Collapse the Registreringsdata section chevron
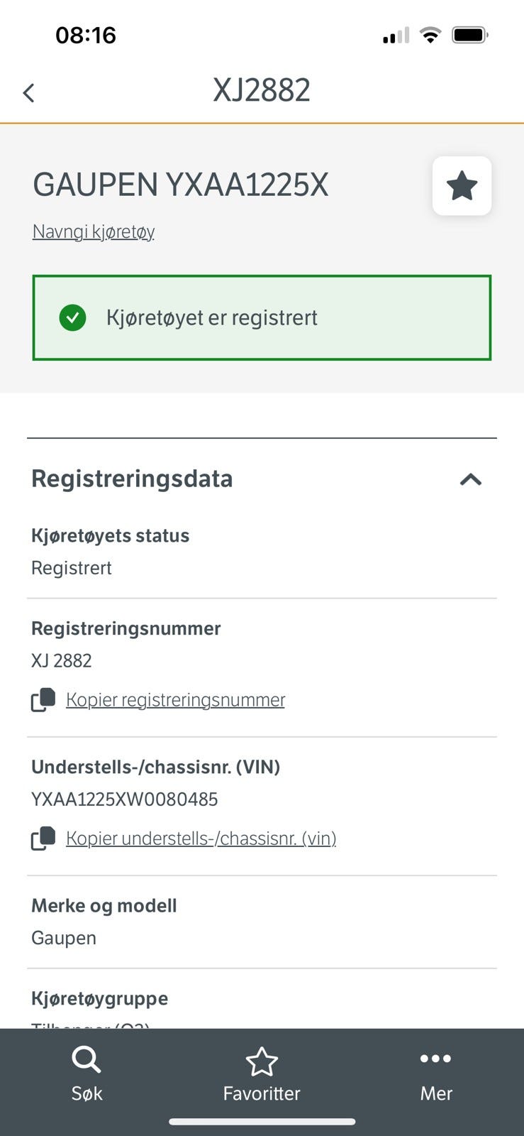The image size is (524, 1136). coord(470,479)
